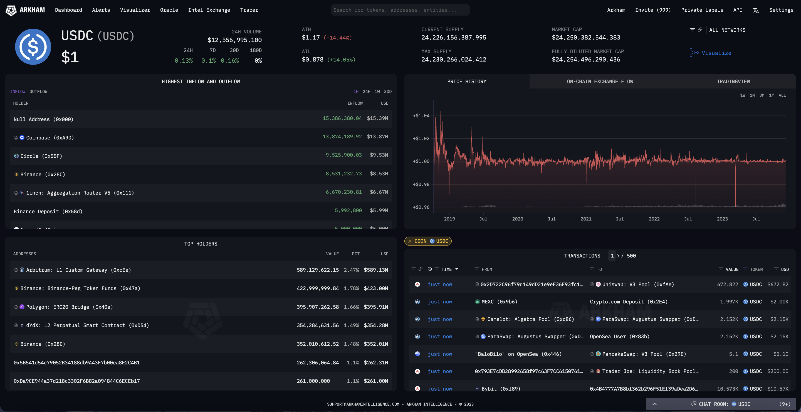Switch the flow table to OUTFLOW
801x412 pixels.
tap(38, 92)
